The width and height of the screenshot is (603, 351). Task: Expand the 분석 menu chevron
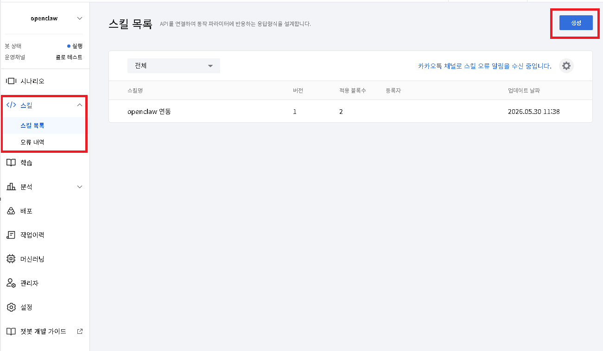click(x=80, y=187)
